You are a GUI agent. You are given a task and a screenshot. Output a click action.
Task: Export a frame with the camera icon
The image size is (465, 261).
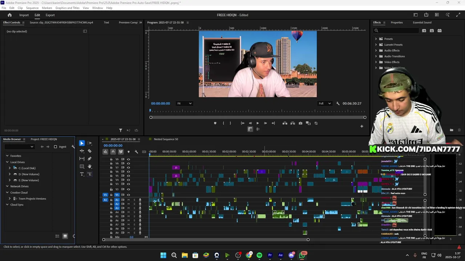click(x=300, y=123)
